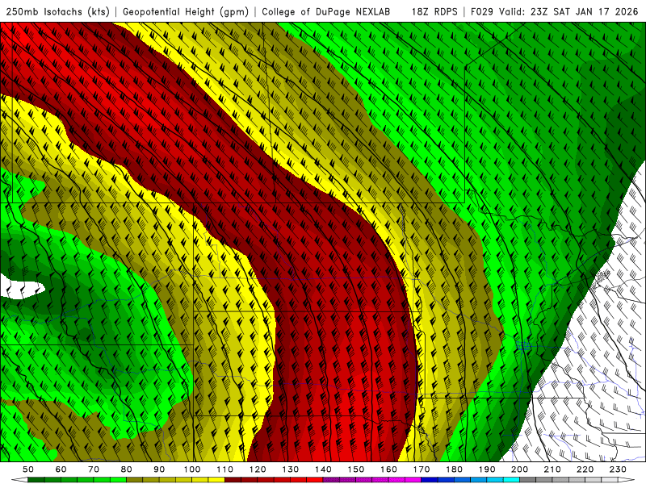
Task: Click the right arrow end of the color bar
Action: [x=627, y=480]
